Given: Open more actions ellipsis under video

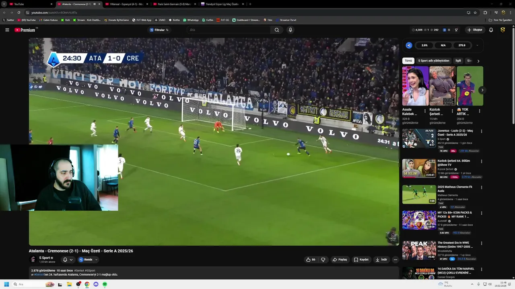Looking at the screenshot, I should point(395,260).
